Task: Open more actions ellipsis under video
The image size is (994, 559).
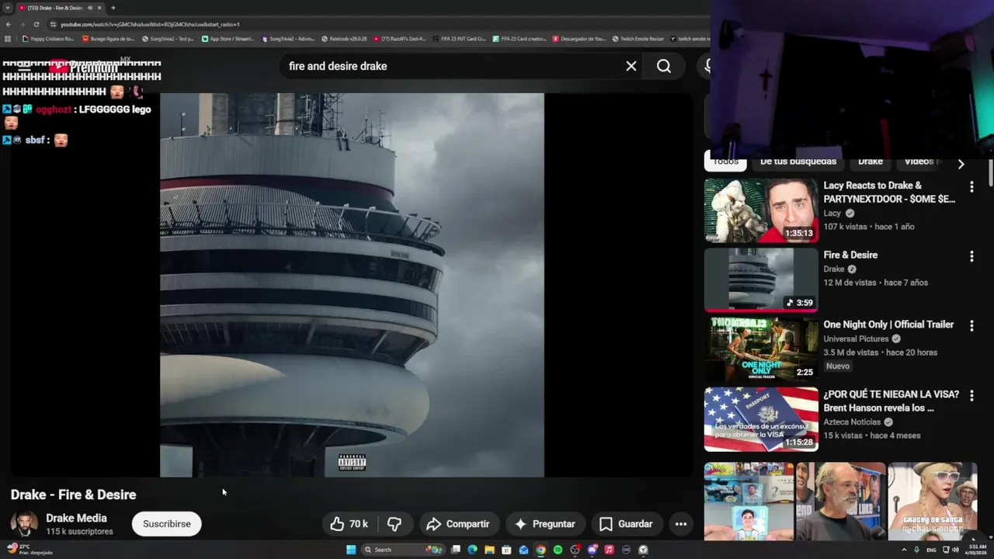Action: 681,524
